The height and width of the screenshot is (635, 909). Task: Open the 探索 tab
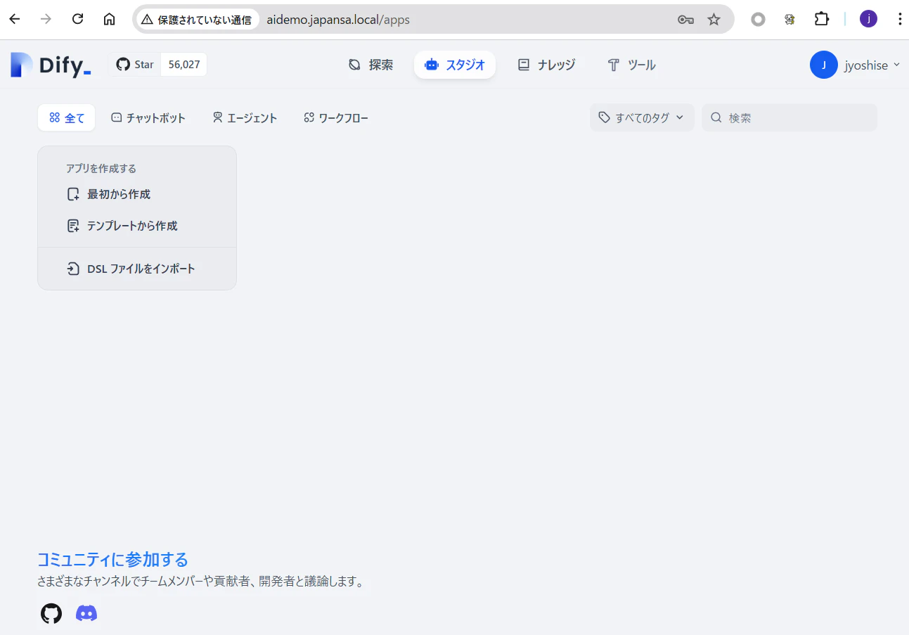(370, 65)
